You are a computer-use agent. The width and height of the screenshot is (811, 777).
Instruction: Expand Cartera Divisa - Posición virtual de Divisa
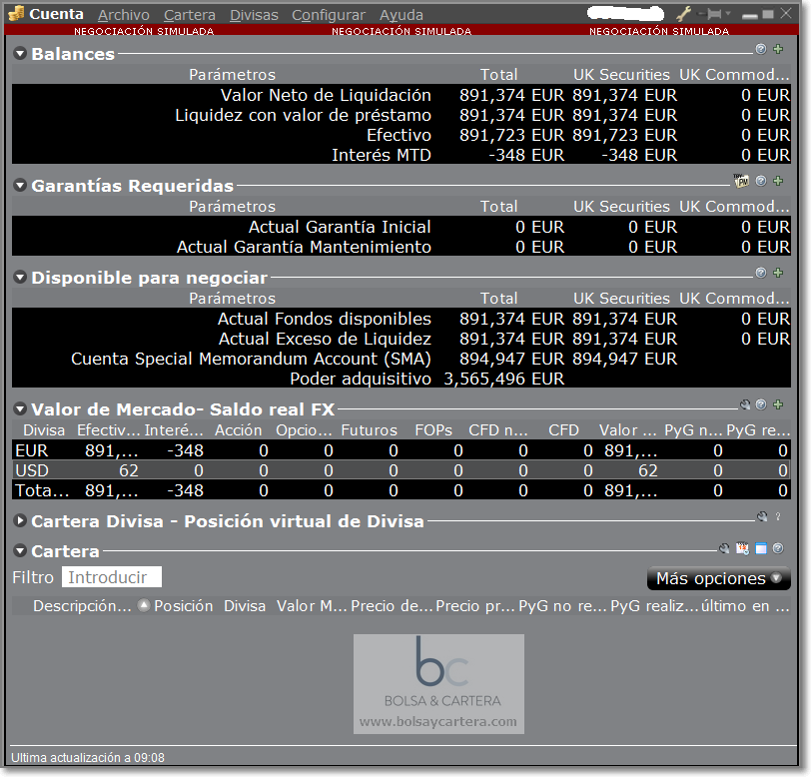click(20, 521)
